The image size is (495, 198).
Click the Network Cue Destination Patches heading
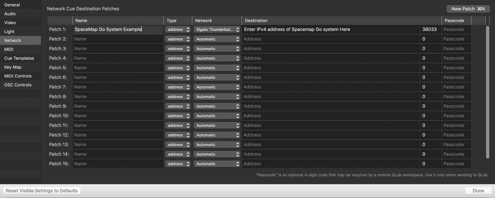[x=83, y=9]
